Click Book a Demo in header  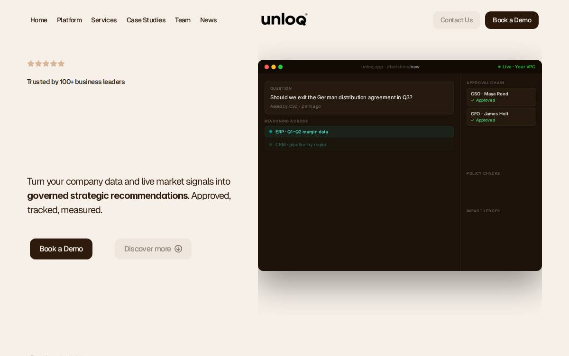coord(512,20)
